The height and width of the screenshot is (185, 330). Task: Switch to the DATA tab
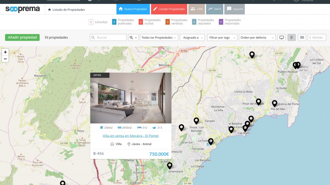pyautogui.click(x=215, y=9)
